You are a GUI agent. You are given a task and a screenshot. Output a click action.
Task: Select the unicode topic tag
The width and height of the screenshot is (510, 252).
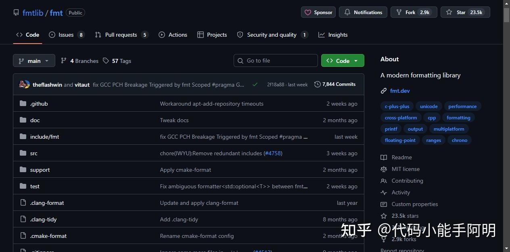429,106
